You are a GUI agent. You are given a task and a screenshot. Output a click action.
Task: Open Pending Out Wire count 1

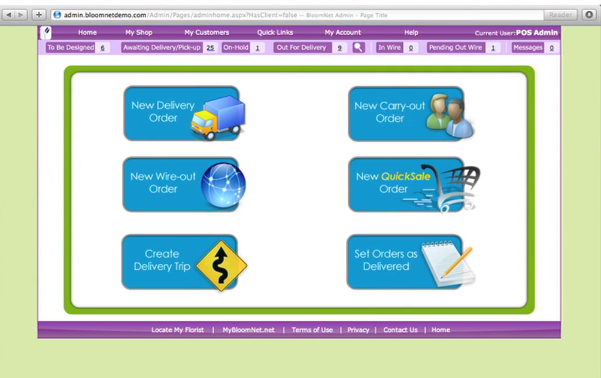493,48
